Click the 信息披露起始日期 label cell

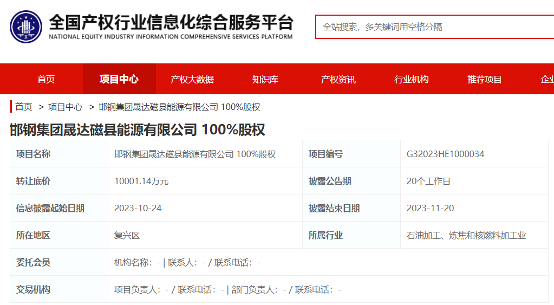point(59,208)
